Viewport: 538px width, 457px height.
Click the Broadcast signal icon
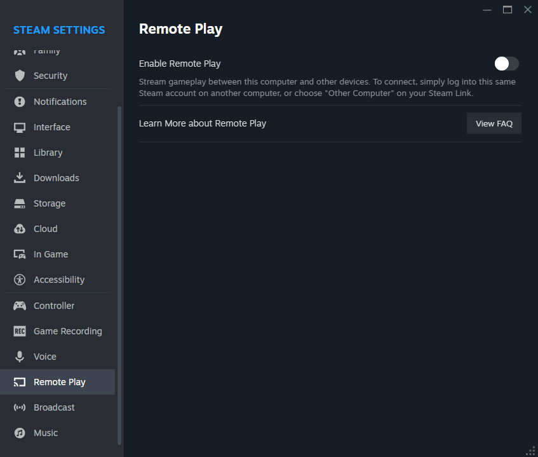(20, 407)
